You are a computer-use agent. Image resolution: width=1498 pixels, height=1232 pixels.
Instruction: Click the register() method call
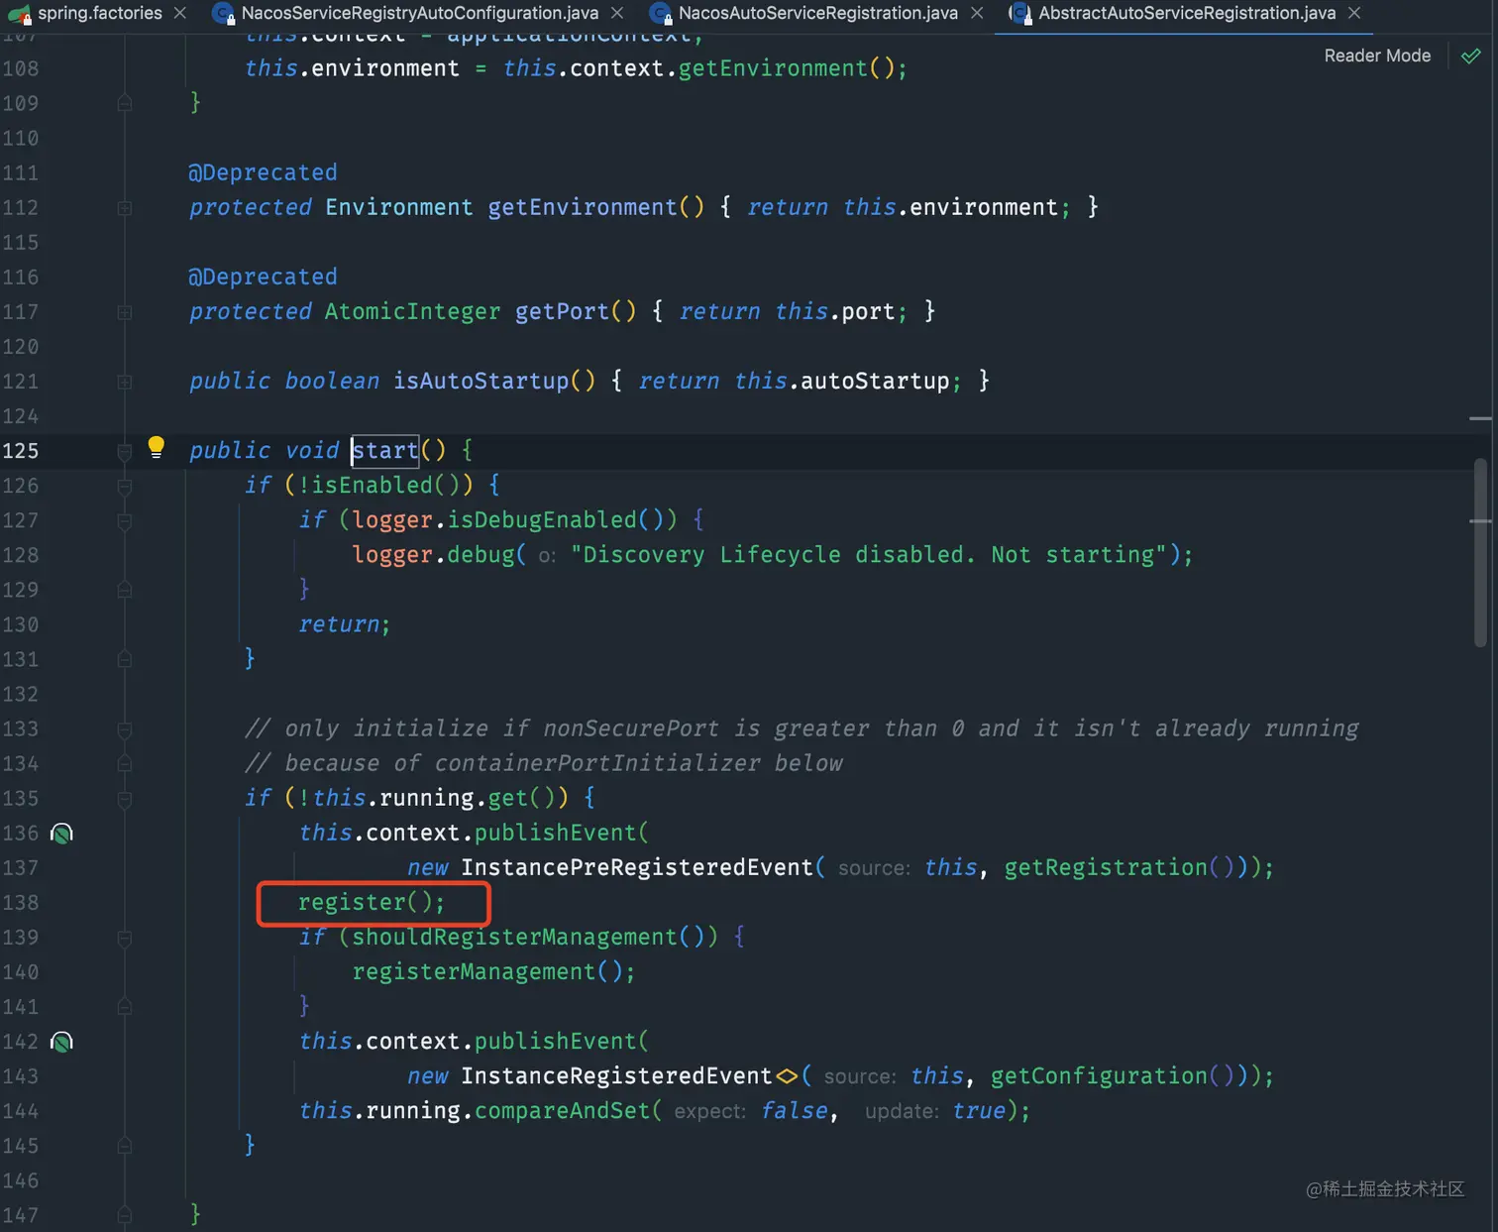pos(372,902)
